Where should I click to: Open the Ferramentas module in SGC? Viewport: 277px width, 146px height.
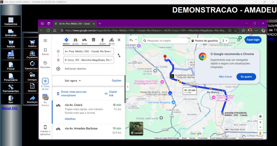click(x=11, y=88)
